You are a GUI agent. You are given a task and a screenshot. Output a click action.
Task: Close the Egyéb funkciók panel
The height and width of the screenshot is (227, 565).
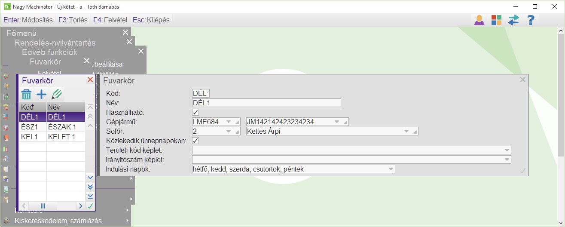pos(140,51)
